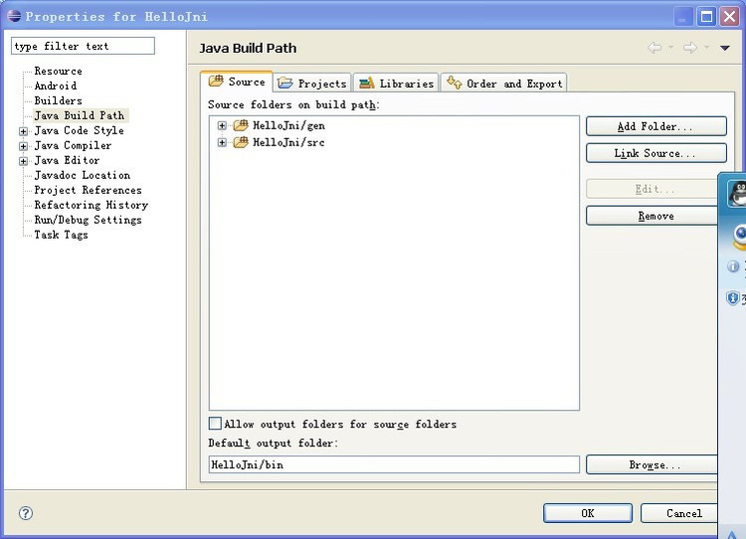
Task: Click the back navigation arrow
Action: coord(654,48)
